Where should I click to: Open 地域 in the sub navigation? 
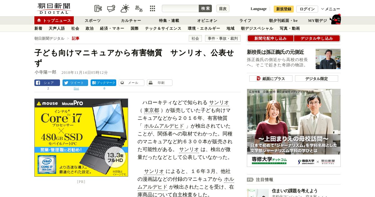[231, 28]
